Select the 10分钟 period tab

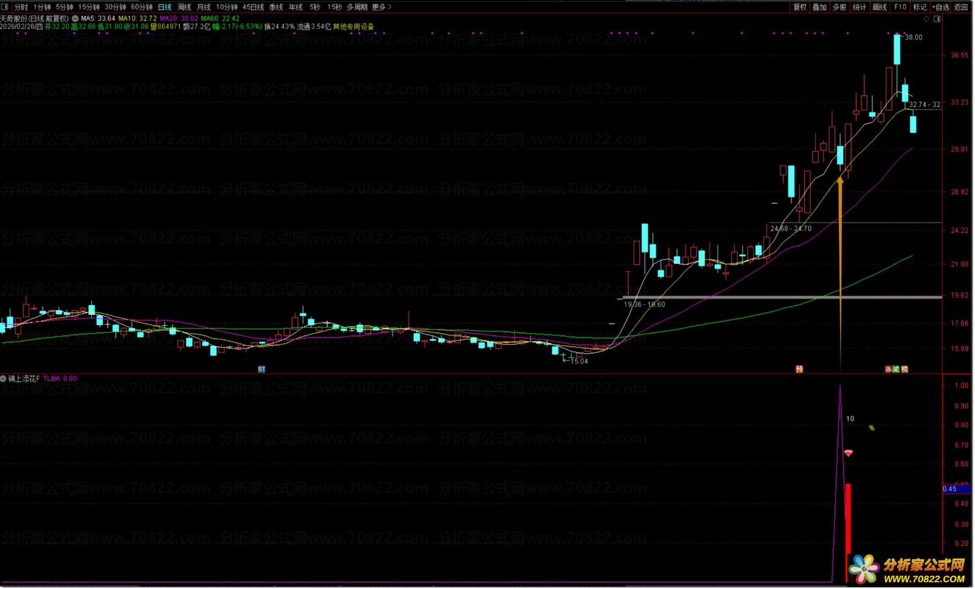[x=227, y=7]
